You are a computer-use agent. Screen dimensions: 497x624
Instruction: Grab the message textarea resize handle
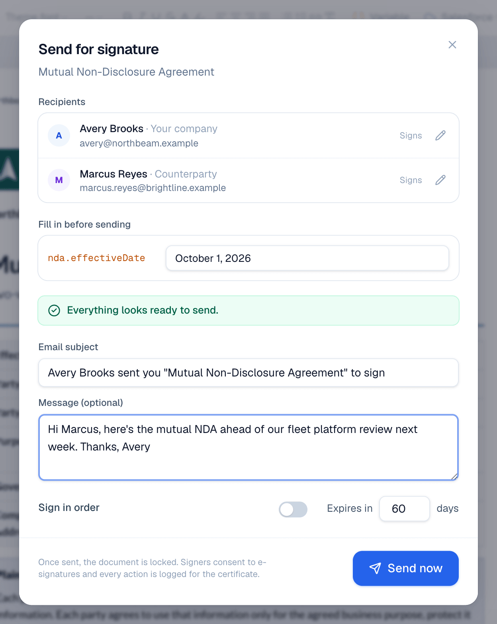point(454,476)
